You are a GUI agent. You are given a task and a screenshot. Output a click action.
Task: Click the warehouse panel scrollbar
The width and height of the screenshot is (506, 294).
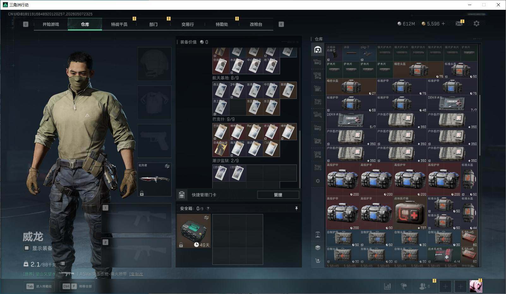pos(479,125)
